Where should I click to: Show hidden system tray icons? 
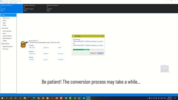tap(147, 98)
